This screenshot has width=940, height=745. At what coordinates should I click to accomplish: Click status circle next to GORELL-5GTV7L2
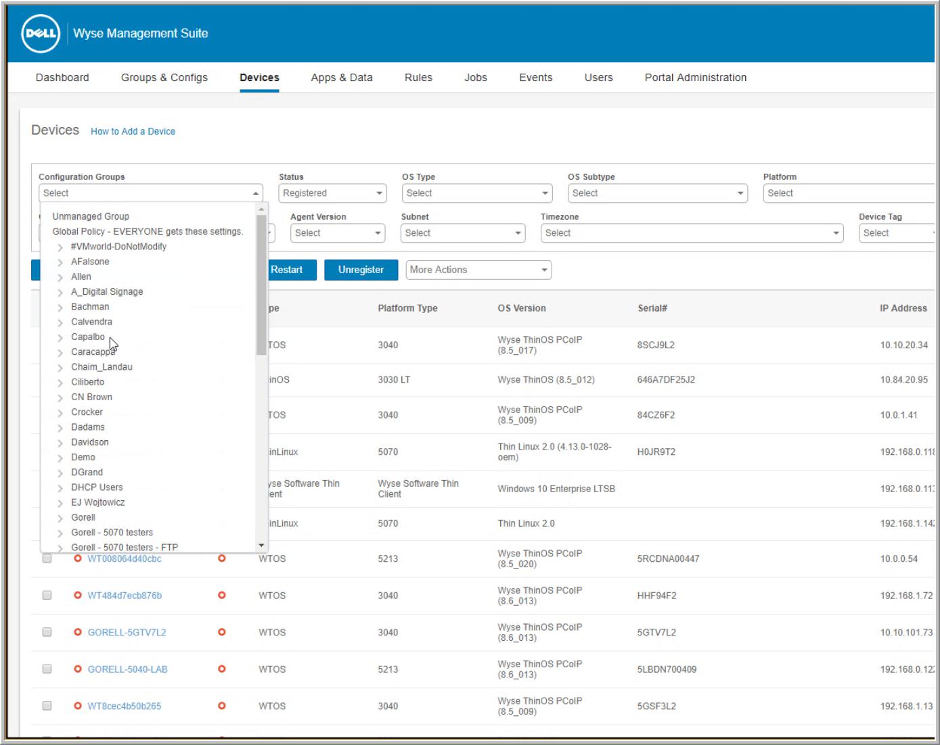point(78,632)
